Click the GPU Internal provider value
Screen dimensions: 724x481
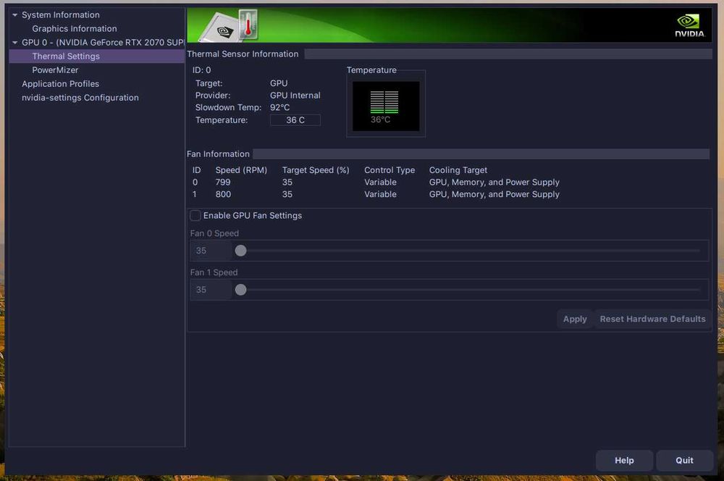point(295,95)
